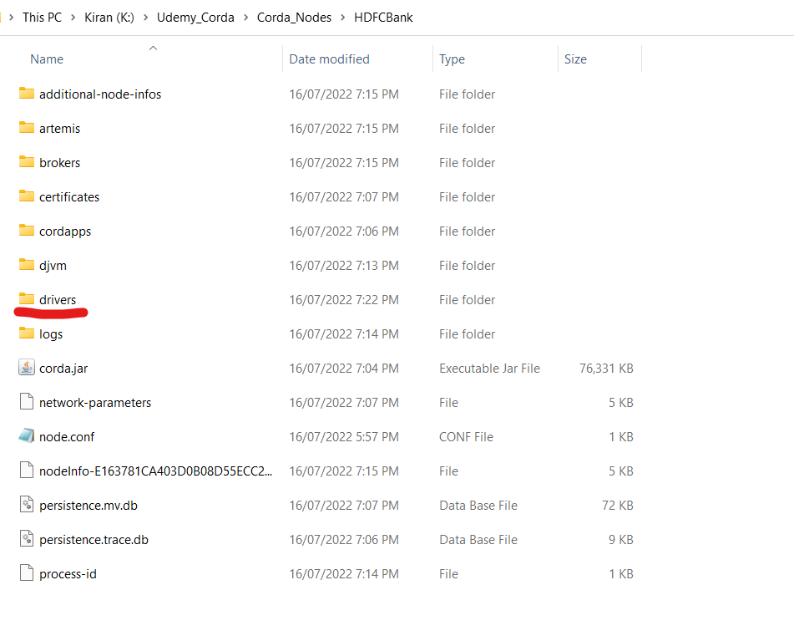Click the CONF File type cell
Screen dimensions: 794x636
point(466,437)
